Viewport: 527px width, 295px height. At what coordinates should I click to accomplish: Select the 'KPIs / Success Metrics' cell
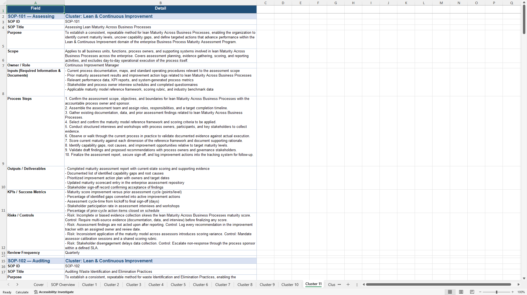click(35, 201)
